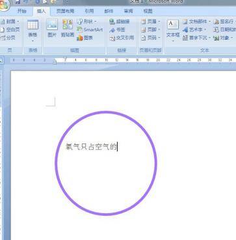
Task: Open the 视图 view tab
Action: (x=148, y=11)
